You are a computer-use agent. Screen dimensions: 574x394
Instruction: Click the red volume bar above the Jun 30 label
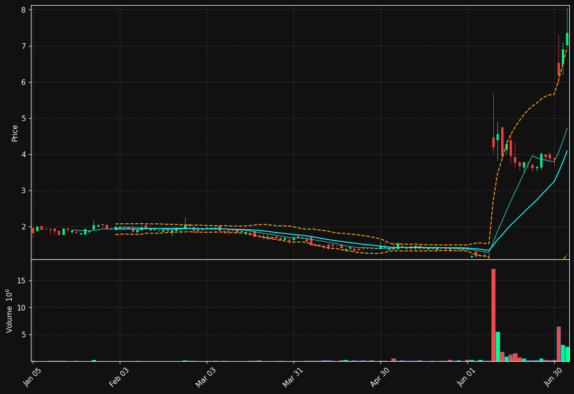(558, 344)
